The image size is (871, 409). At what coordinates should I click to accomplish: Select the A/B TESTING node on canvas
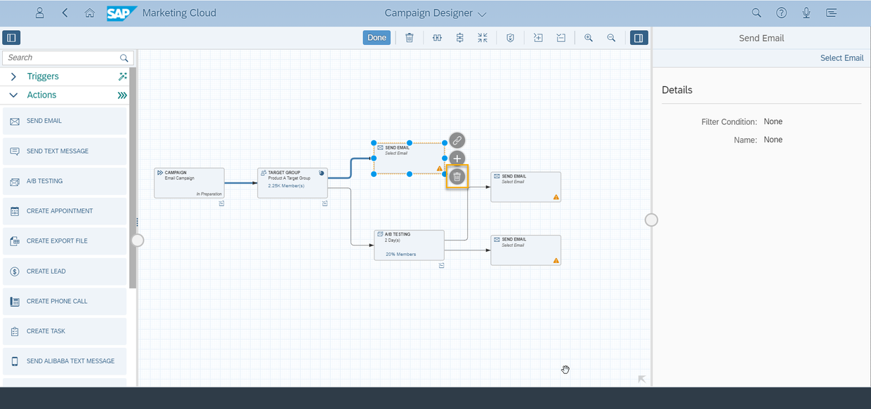click(x=409, y=246)
